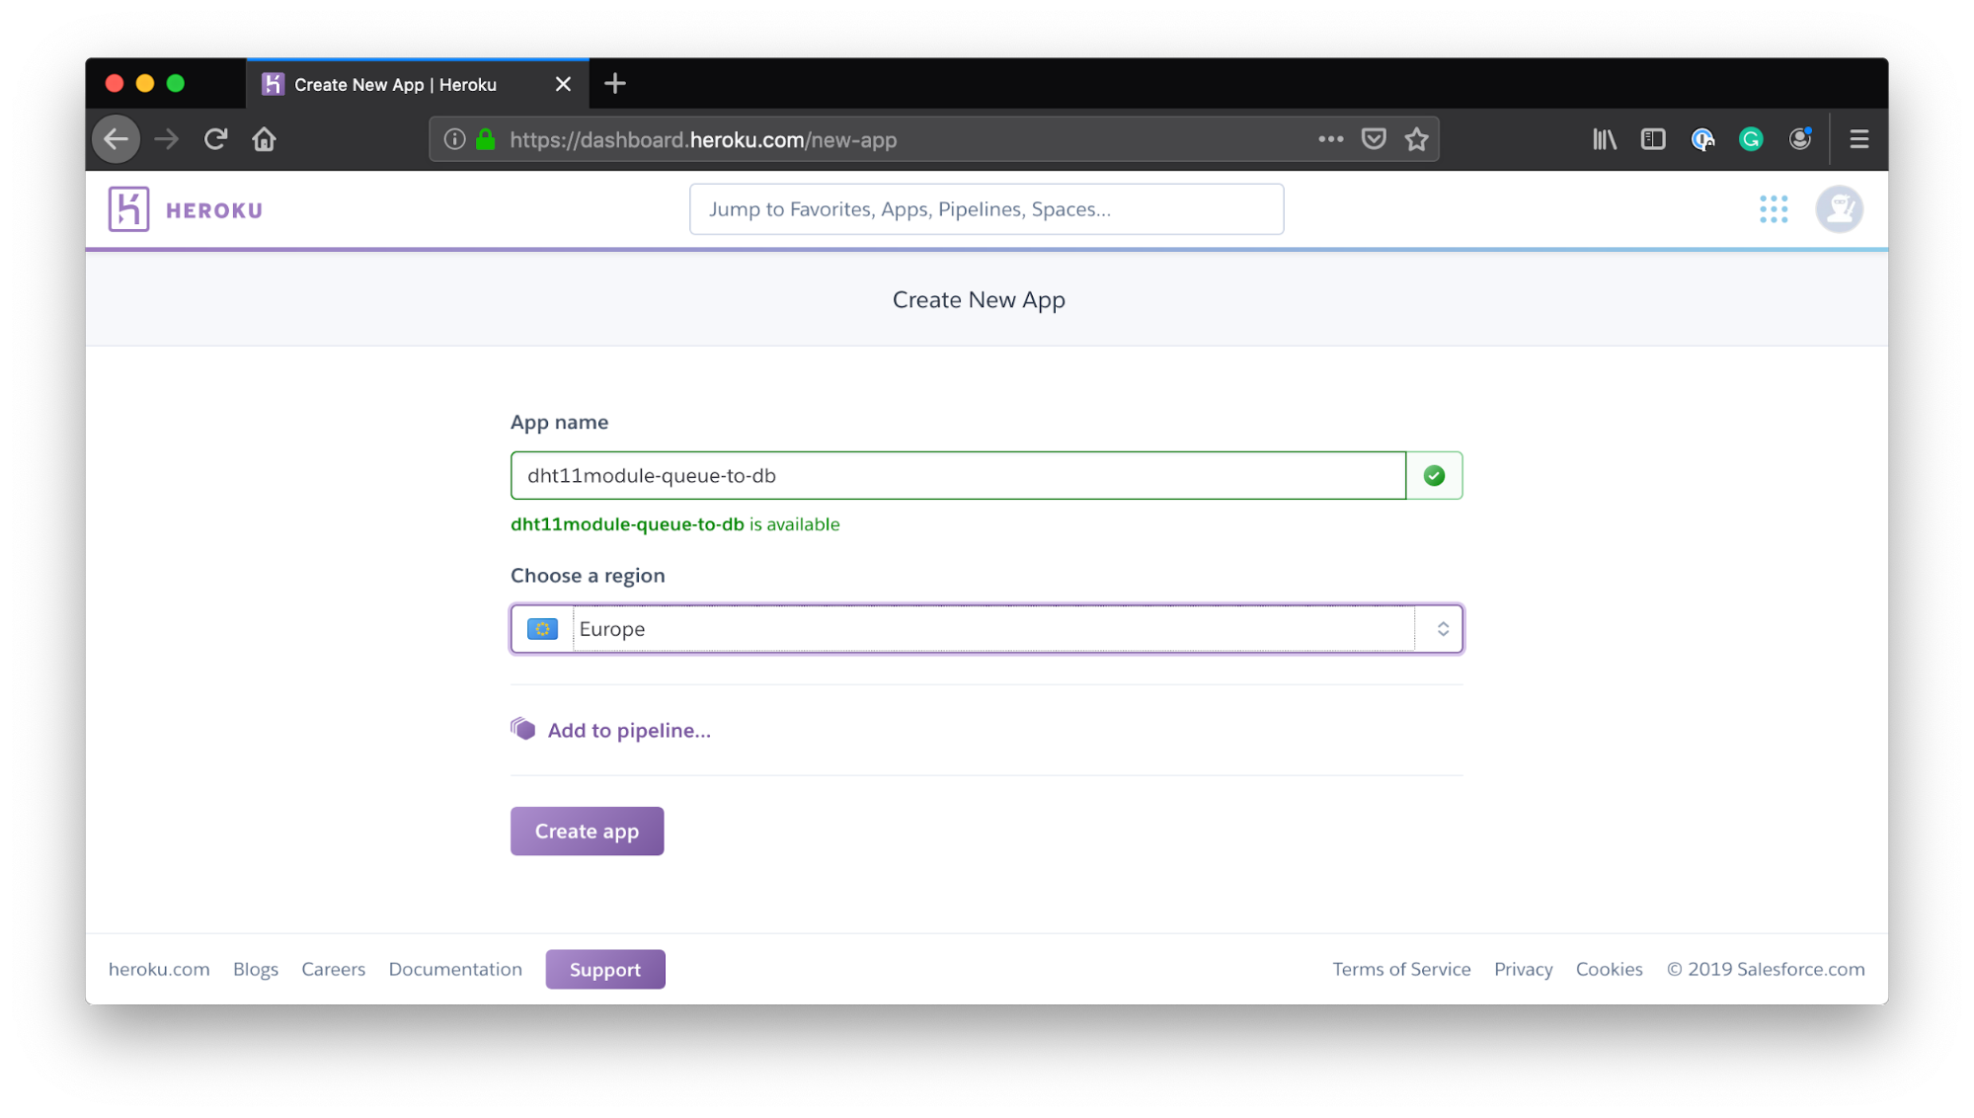Open the user account avatar menu
1974x1118 pixels.
pos(1839,209)
